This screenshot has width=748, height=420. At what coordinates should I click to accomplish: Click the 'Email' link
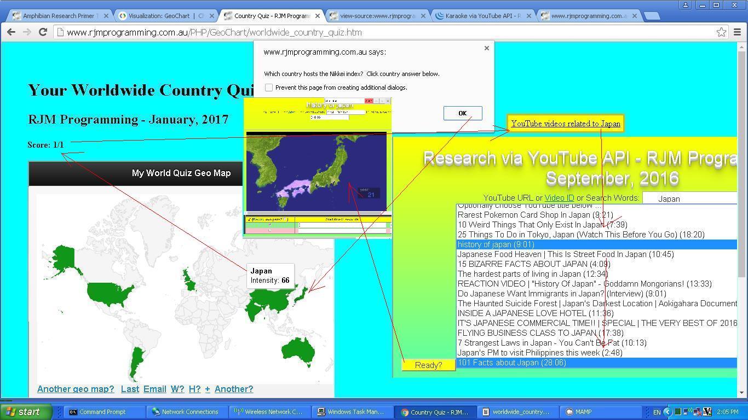coord(155,389)
